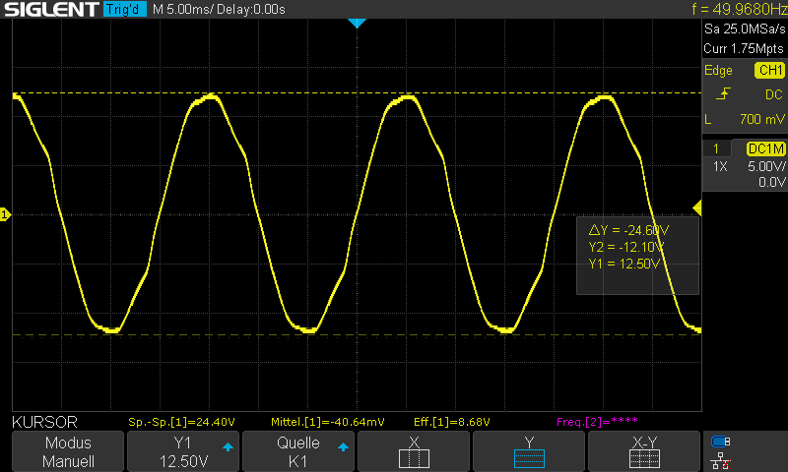Click the upper Y1 dashed cursor line

357,92
